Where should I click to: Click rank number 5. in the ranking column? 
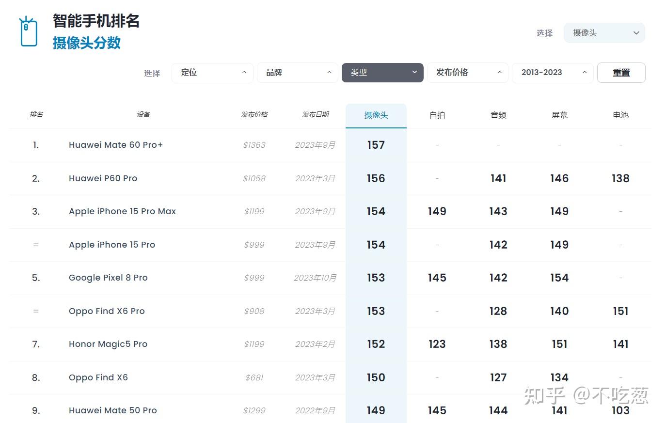[x=36, y=278]
